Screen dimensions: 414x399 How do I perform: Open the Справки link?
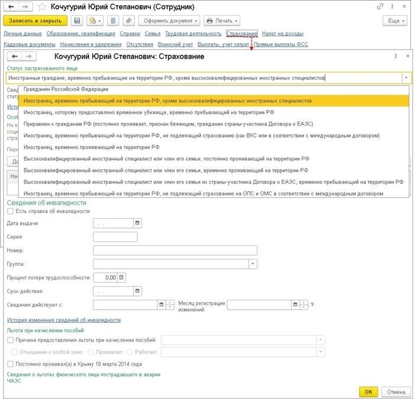click(130, 34)
